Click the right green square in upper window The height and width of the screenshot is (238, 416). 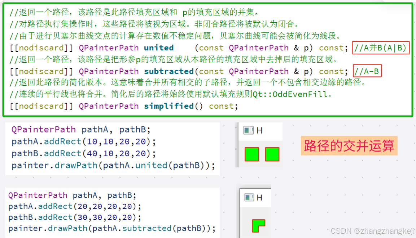coord(272,154)
